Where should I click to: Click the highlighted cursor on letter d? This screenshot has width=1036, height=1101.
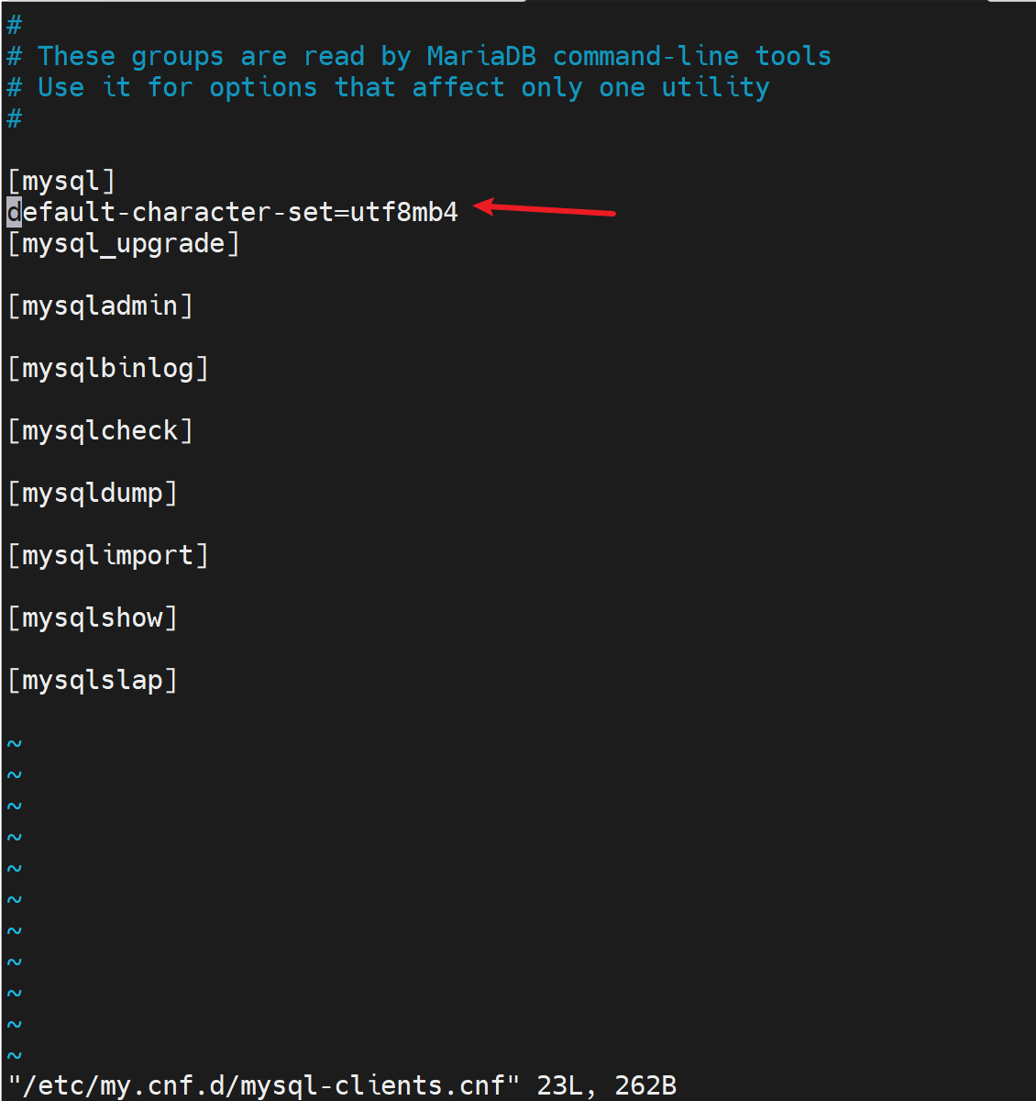[14, 212]
